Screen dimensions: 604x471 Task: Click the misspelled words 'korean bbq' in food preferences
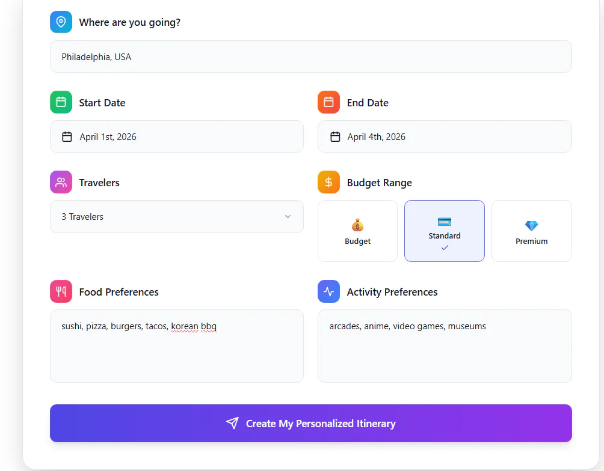(x=194, y=326)
